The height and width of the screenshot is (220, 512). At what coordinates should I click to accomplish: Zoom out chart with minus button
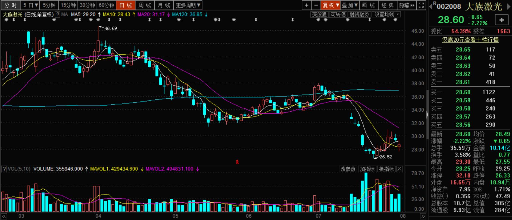click(x=316, y=5)
